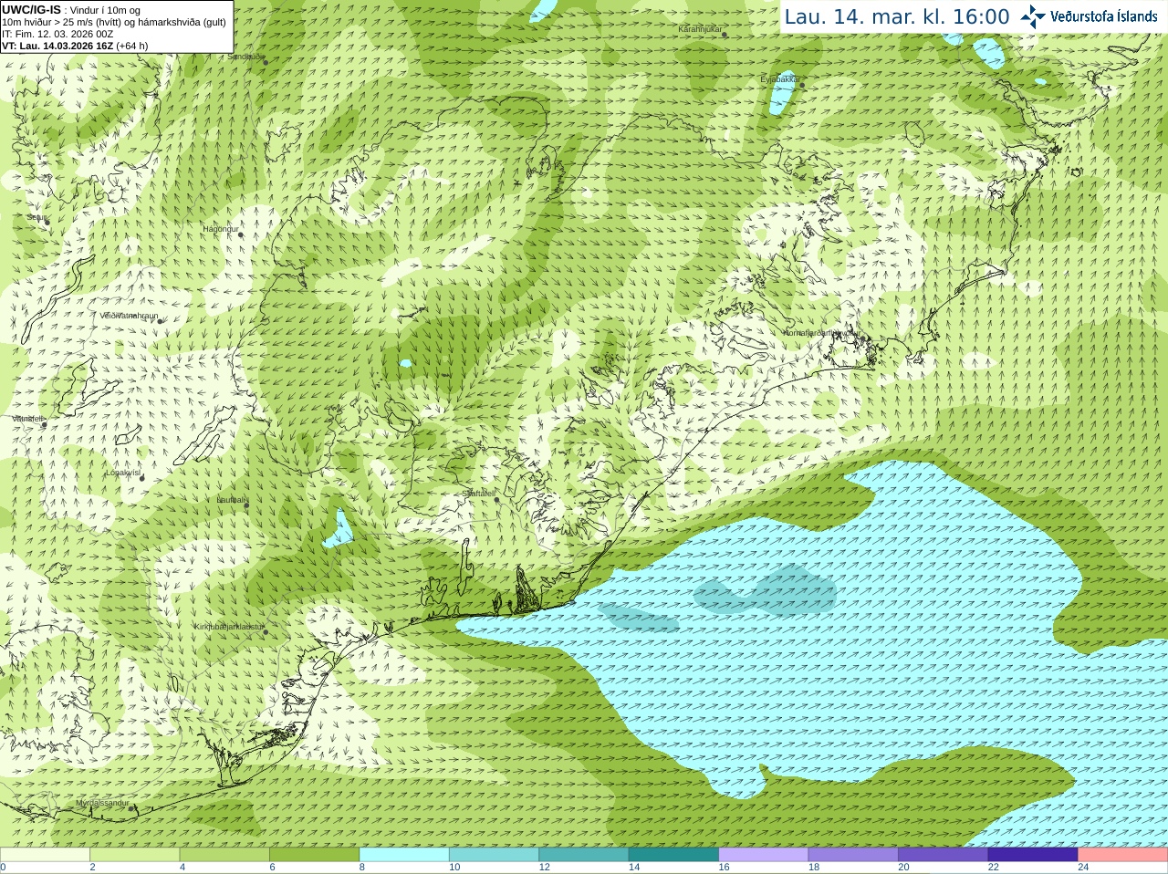The height and width of the screenshot is (874, 1168).
Task: Select the Laufbali station label
Action: click(x=232, y=500)
